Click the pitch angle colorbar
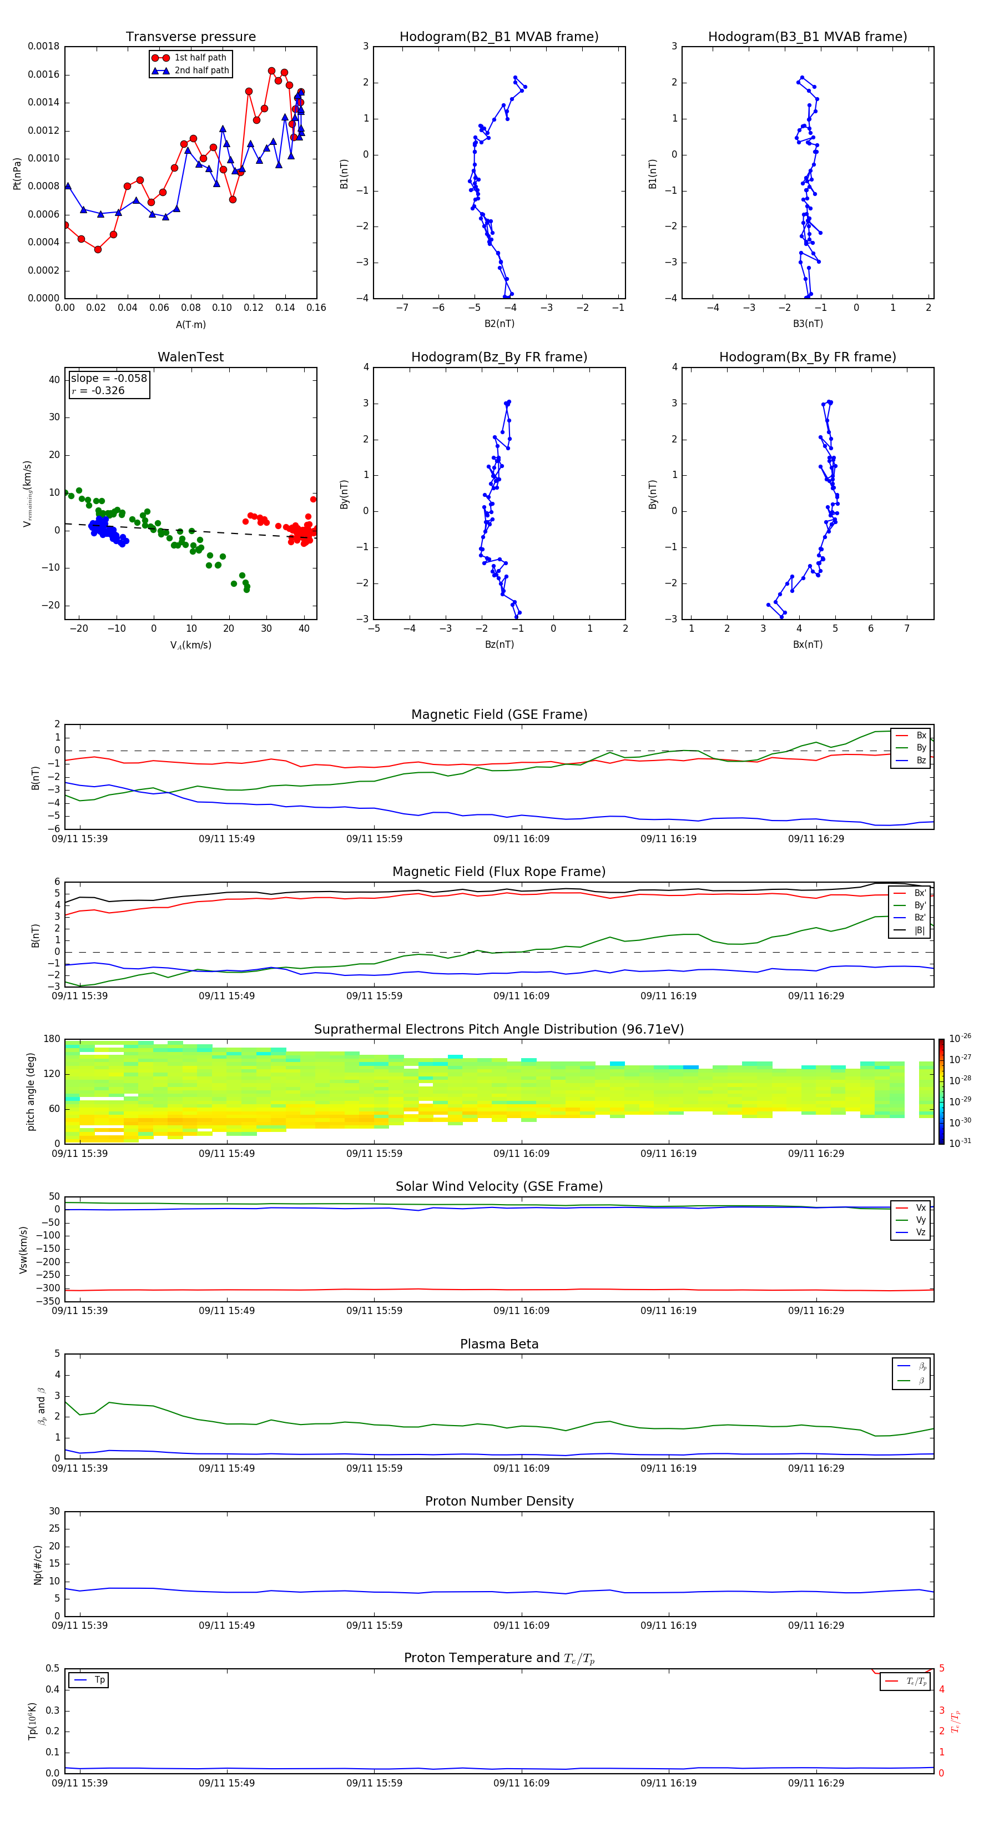 coord(941,1091)
